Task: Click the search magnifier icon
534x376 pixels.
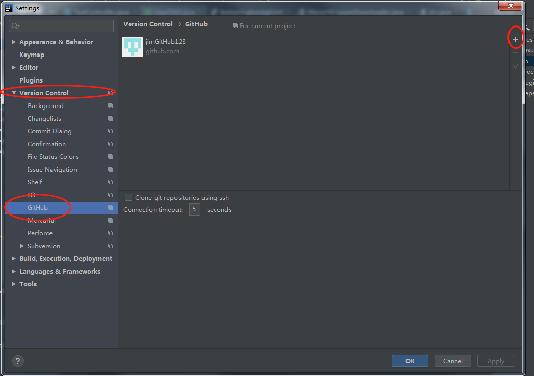Action: tap(15, 26)
